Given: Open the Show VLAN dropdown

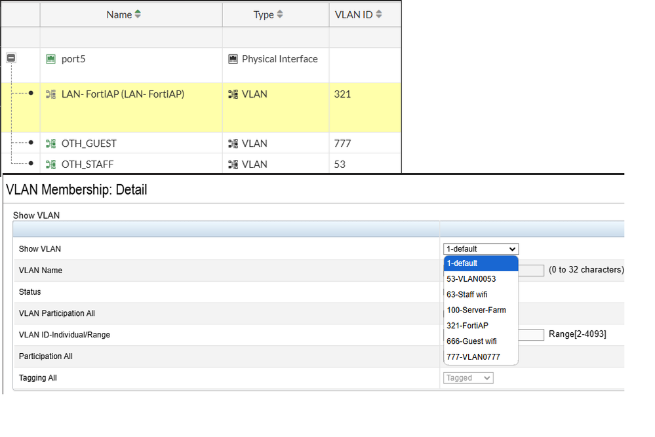Looking at the screenshot, I should [x=481, y=249].
